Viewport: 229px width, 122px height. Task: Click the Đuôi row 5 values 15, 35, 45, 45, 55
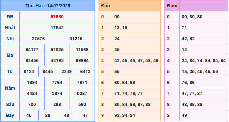click(200, 72)
